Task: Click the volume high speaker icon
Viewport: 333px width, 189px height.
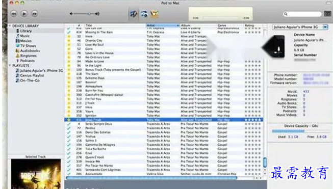Action: [97, 14]
